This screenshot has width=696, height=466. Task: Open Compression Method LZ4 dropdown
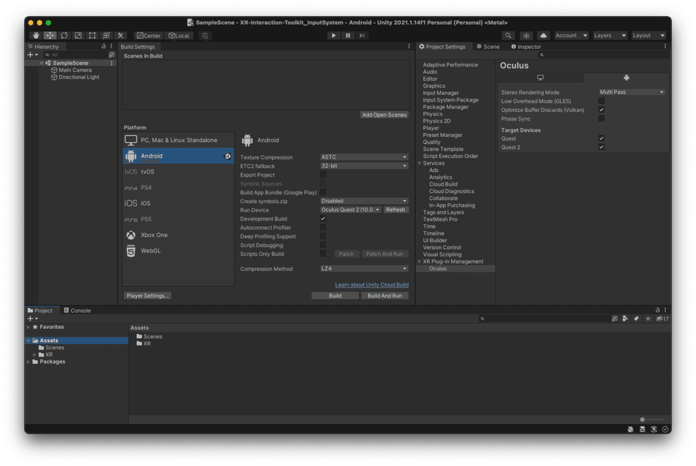click(x=364, y=269)
